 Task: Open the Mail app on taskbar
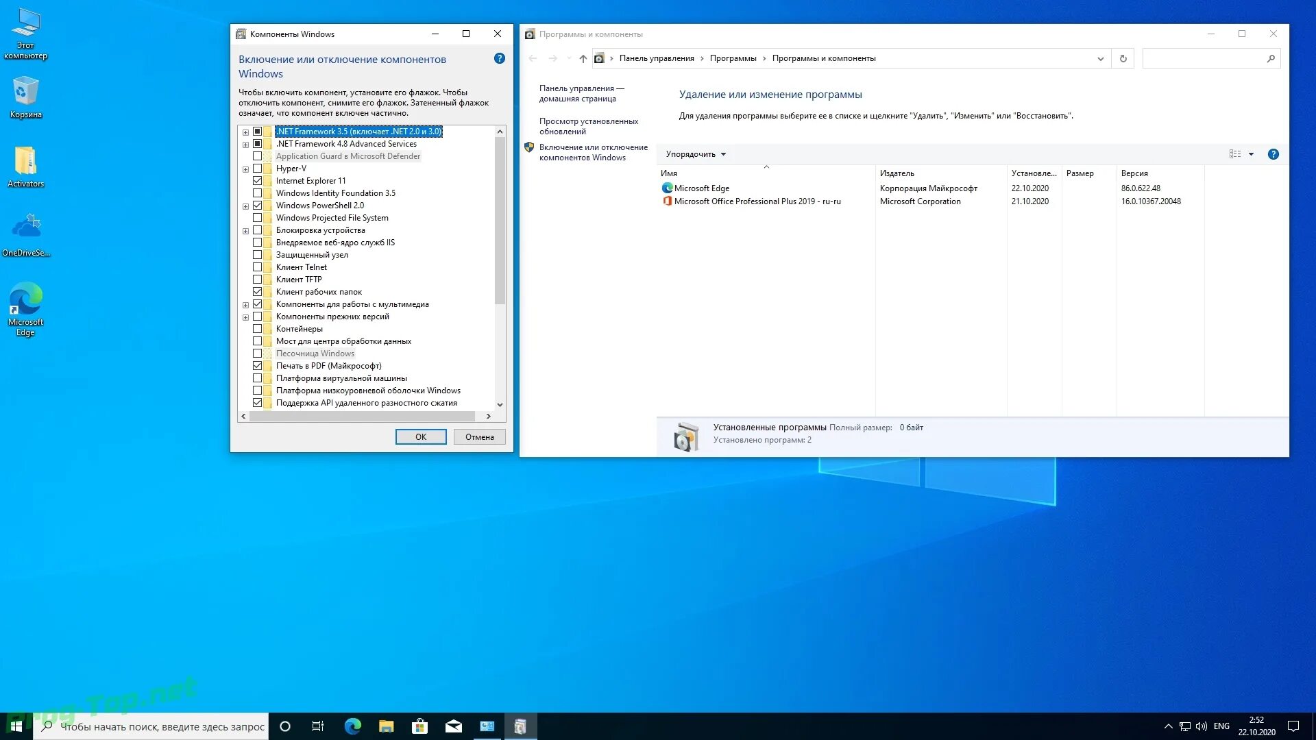tap(453, 726)
